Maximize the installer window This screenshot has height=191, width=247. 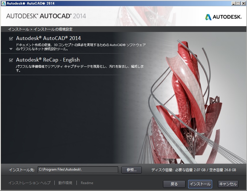coord(238,3)
